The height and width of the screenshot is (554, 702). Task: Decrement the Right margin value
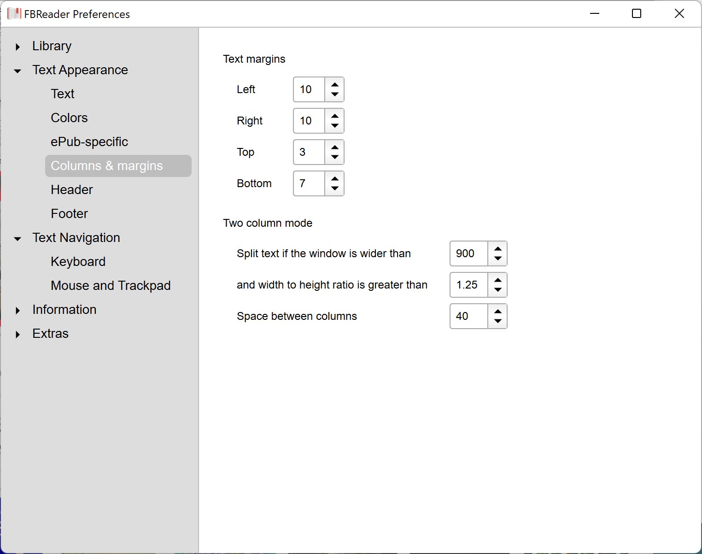pyautogui.click(x=335, y=125)
